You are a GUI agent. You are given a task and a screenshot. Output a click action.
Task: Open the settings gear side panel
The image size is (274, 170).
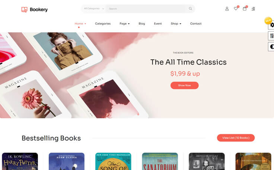pos(272,25)
